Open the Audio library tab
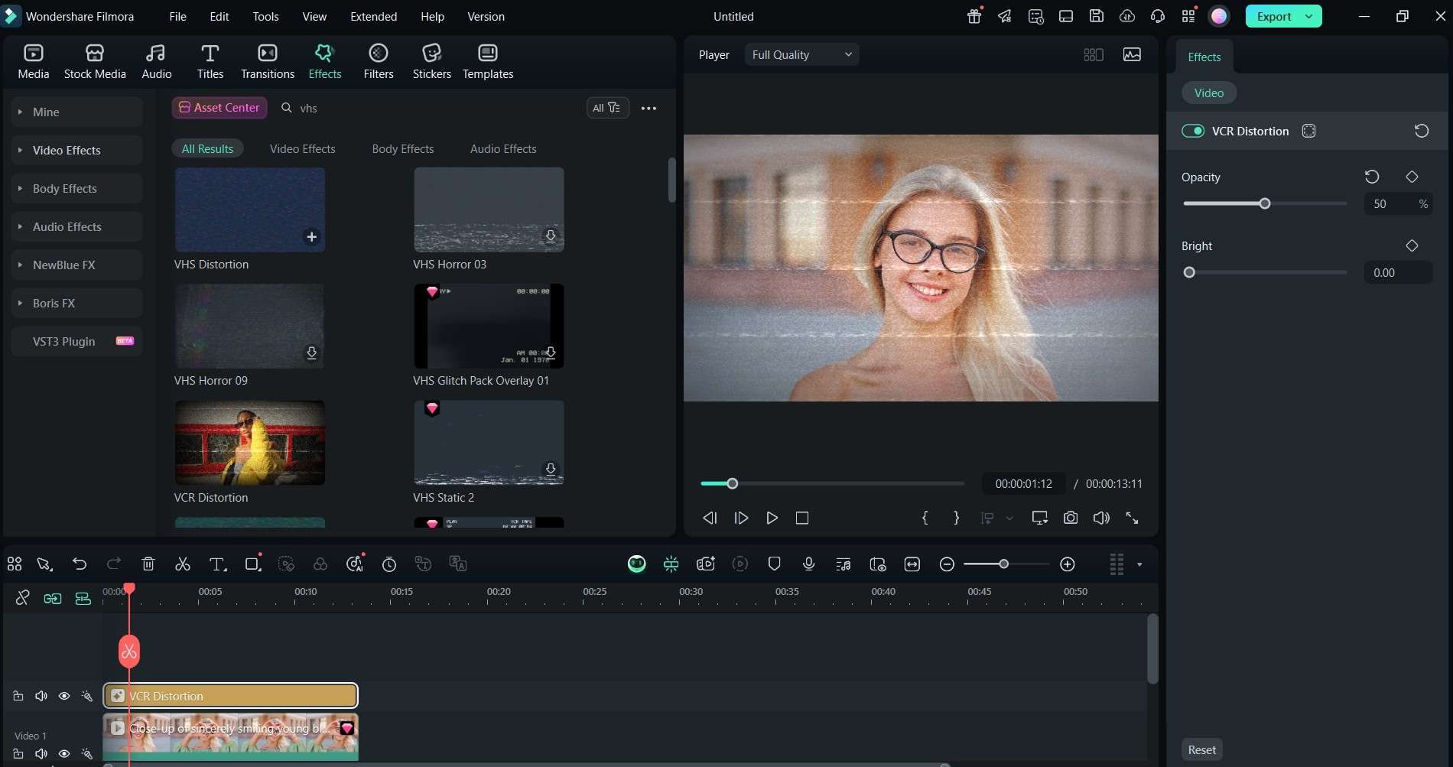 (157, 61)
